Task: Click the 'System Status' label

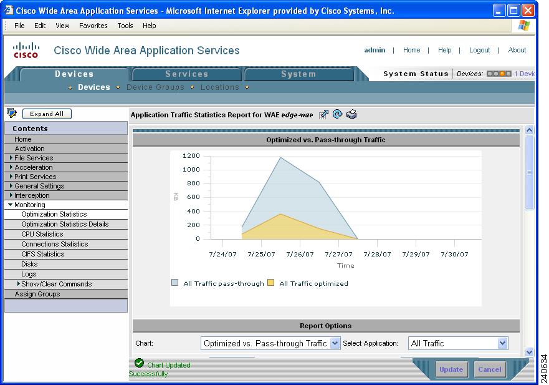Action: (x=416, y=74)
